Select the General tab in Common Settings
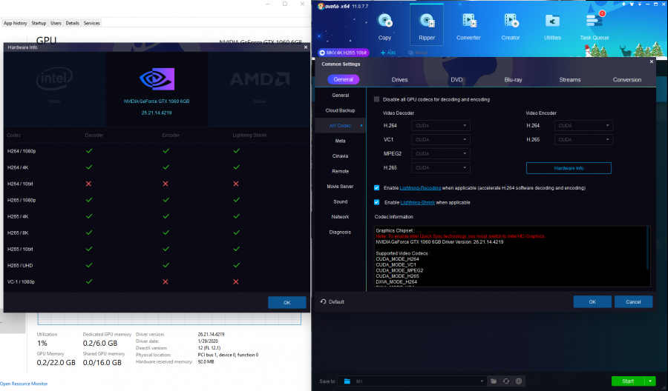668x391 pixels. [344, 79]
